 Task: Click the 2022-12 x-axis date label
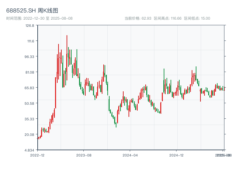coord(37,155)
